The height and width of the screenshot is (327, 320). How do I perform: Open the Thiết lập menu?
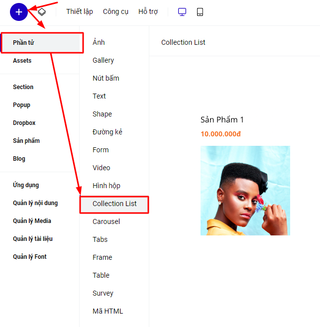(x=80, y=12)
